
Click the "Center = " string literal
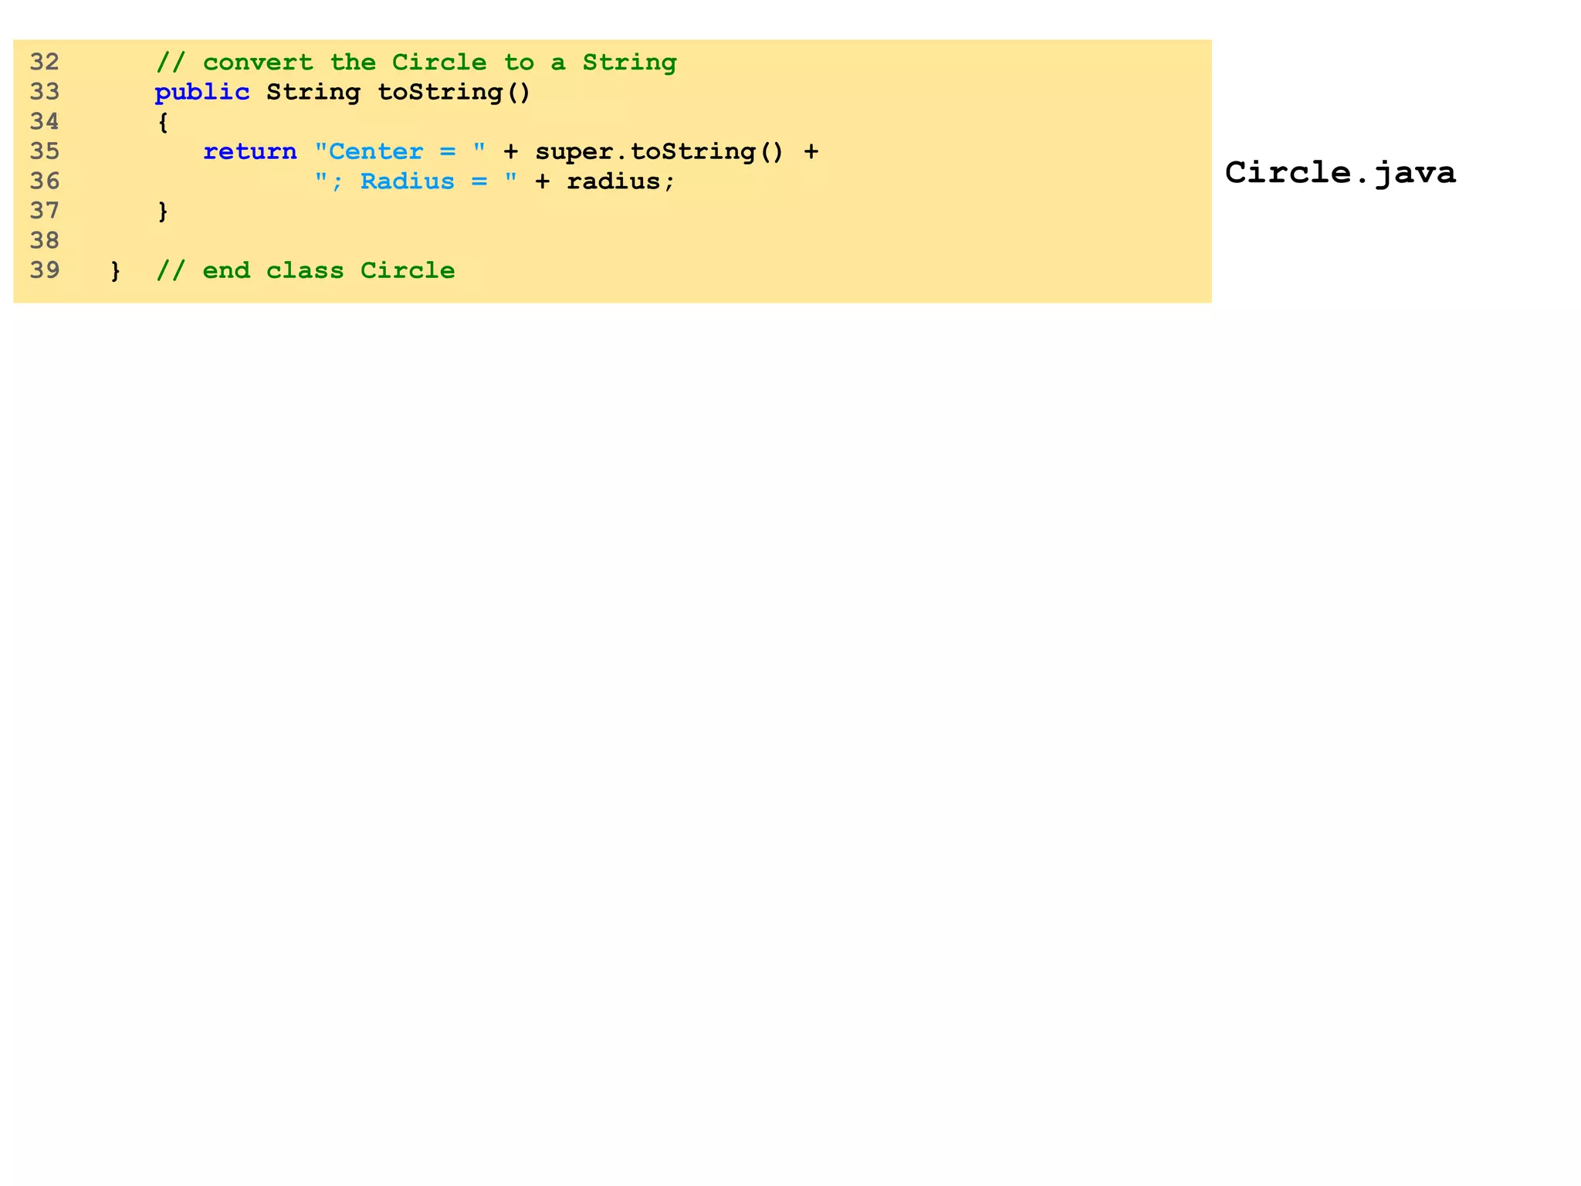[x=400, y=151]
